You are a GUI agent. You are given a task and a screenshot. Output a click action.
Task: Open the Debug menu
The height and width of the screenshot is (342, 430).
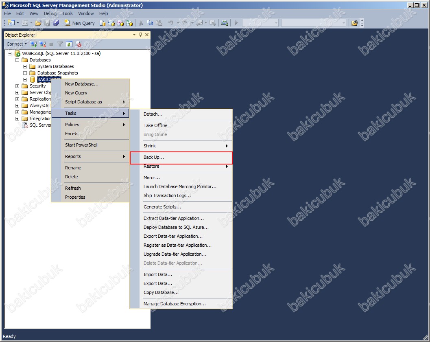coord(50,13)
